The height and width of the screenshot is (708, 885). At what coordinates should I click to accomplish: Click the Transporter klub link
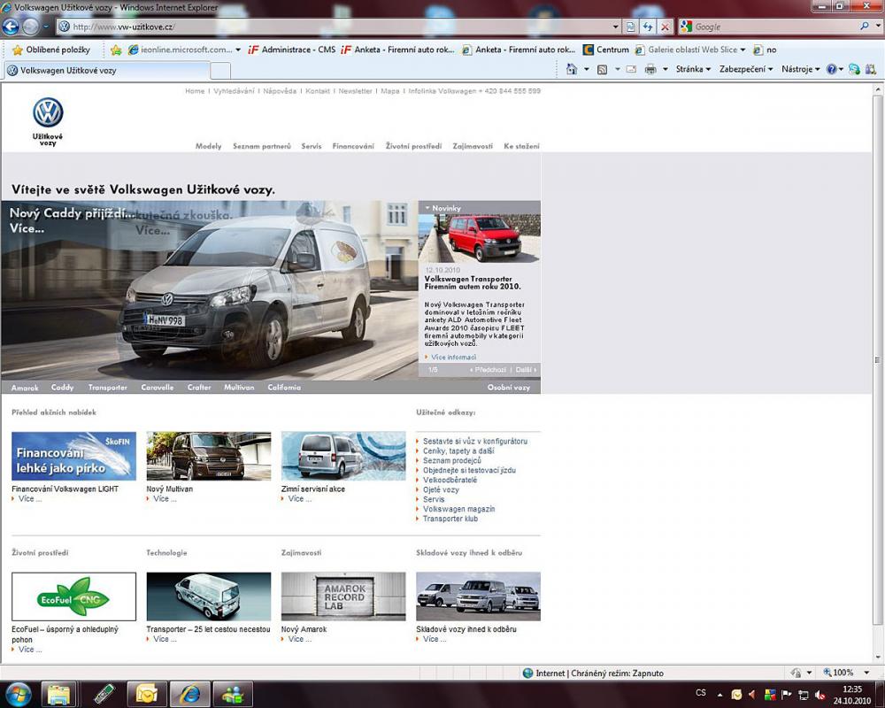(450, 519)
